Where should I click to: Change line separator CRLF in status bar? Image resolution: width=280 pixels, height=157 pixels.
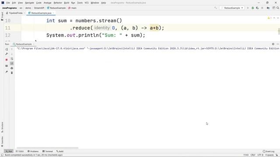253,155
